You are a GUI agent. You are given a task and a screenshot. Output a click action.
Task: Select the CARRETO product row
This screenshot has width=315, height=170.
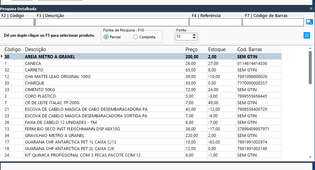[x=143, y=70]
